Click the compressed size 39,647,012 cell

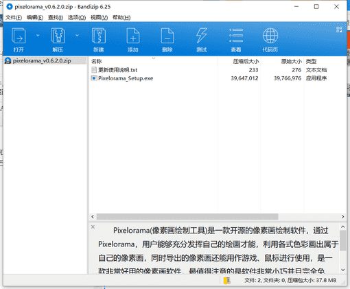244,78
